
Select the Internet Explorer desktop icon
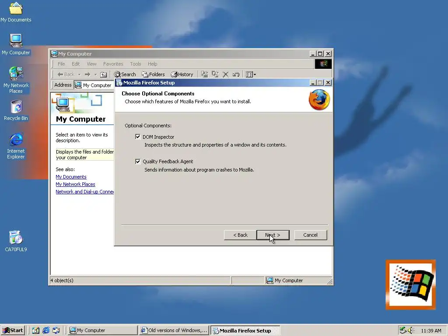point(16,146)
